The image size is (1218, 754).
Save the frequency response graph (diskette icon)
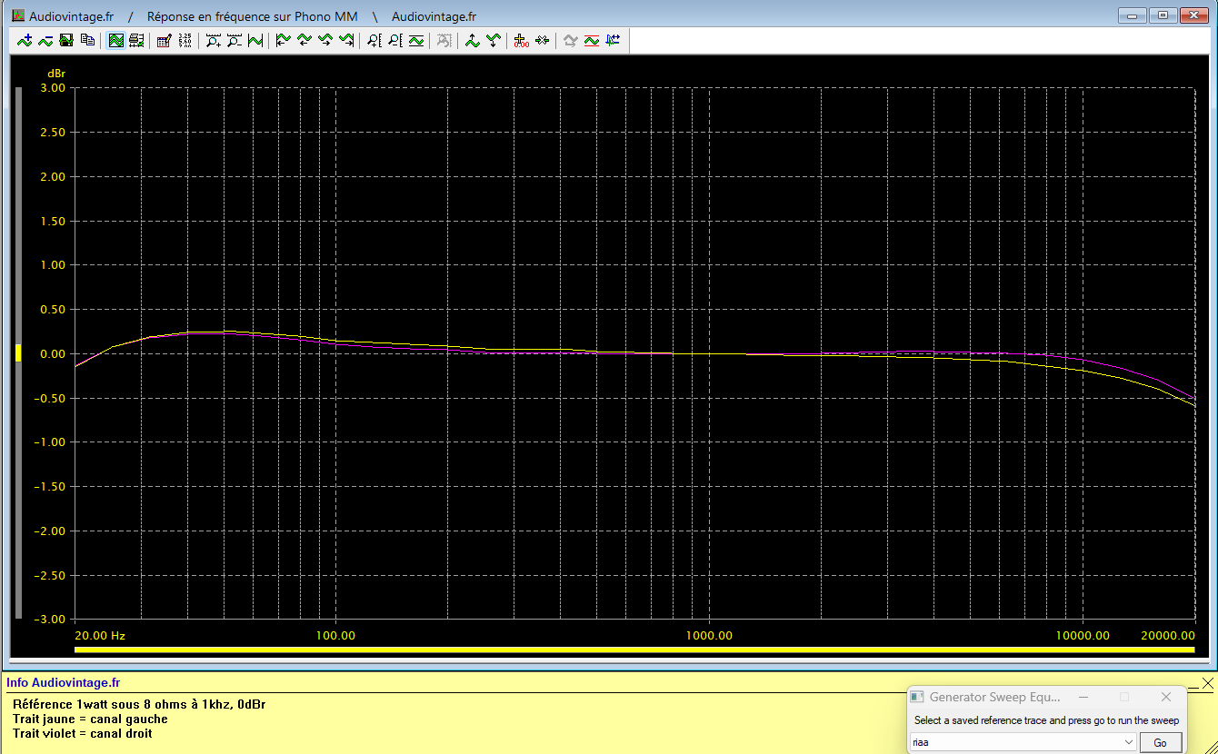pyautogui.click(x=65, y=40)
